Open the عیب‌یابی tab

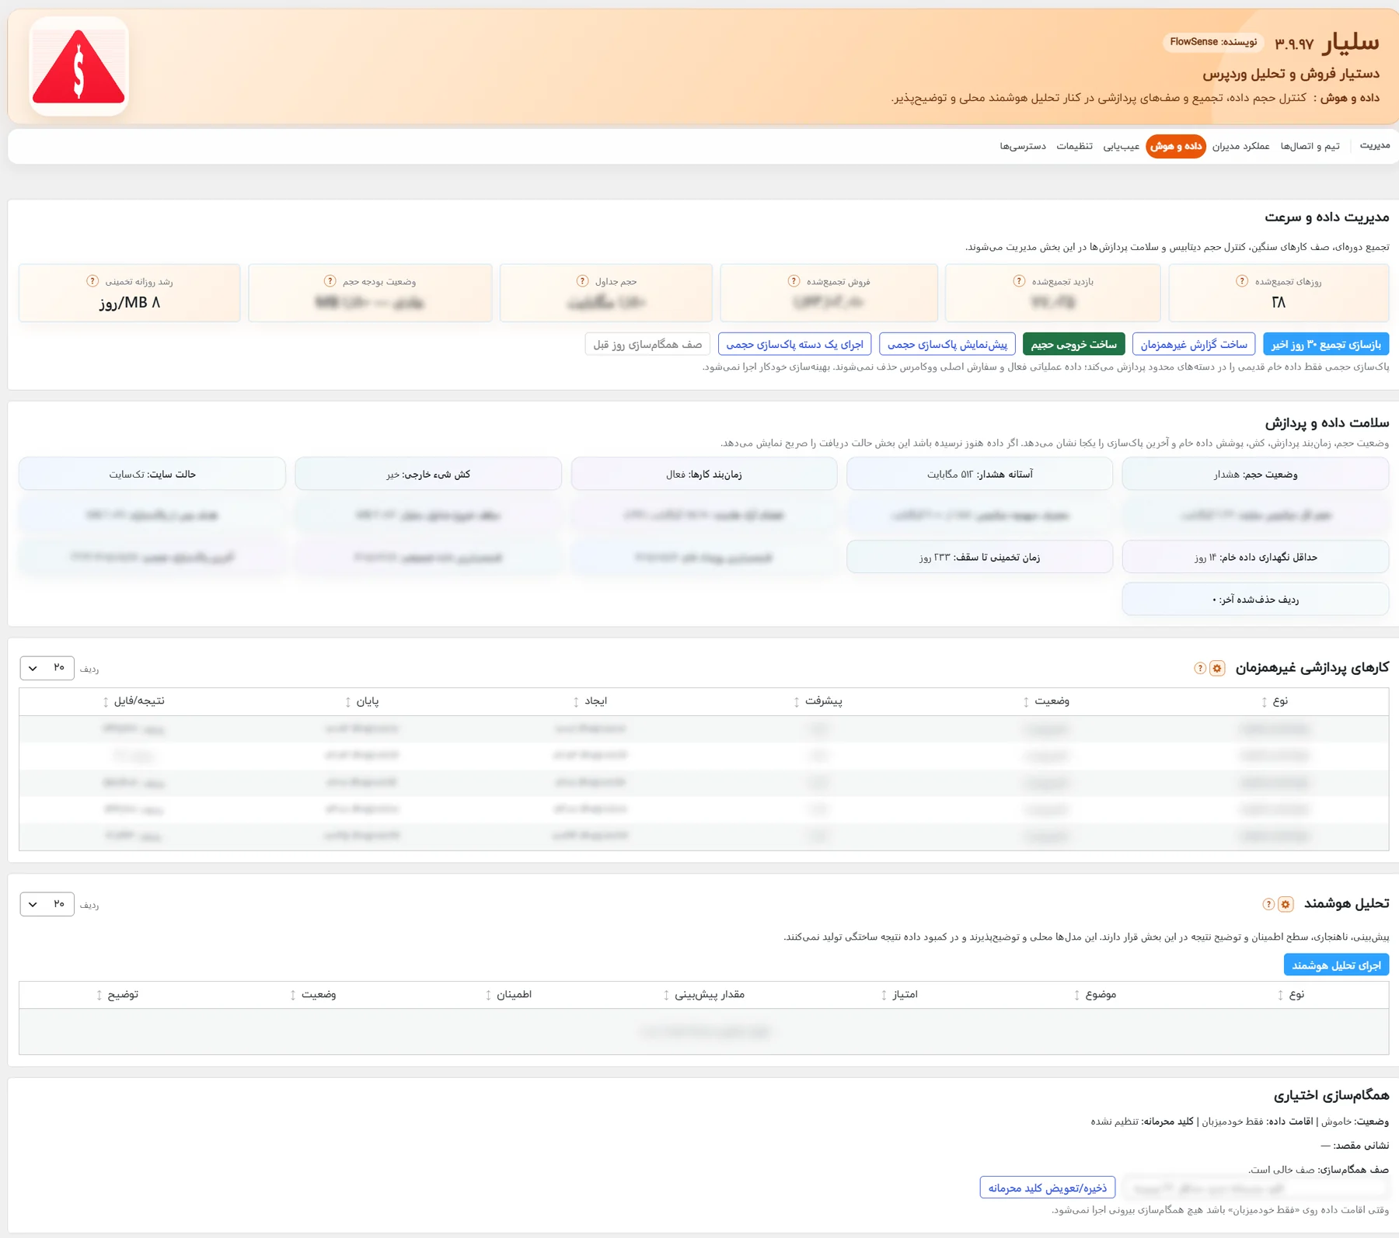point(1122,146)
